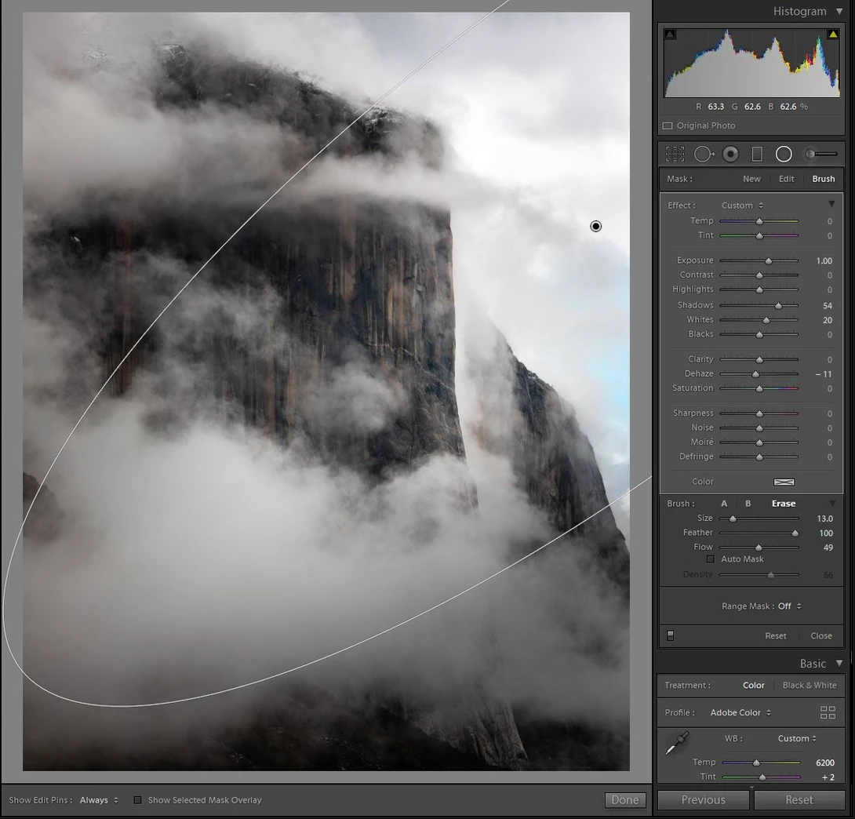Screen dimensions: 855x819
Task: Click the Exposure slider handle
Action: click(768, 260)
